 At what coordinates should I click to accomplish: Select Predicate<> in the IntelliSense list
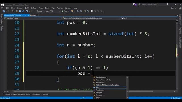tap(110, 90)
